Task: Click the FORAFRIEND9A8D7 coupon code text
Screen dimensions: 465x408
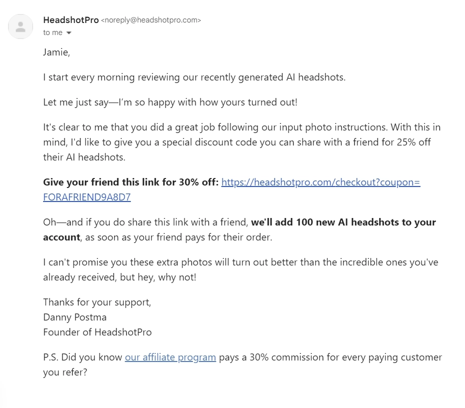Action: coord(86,197)
